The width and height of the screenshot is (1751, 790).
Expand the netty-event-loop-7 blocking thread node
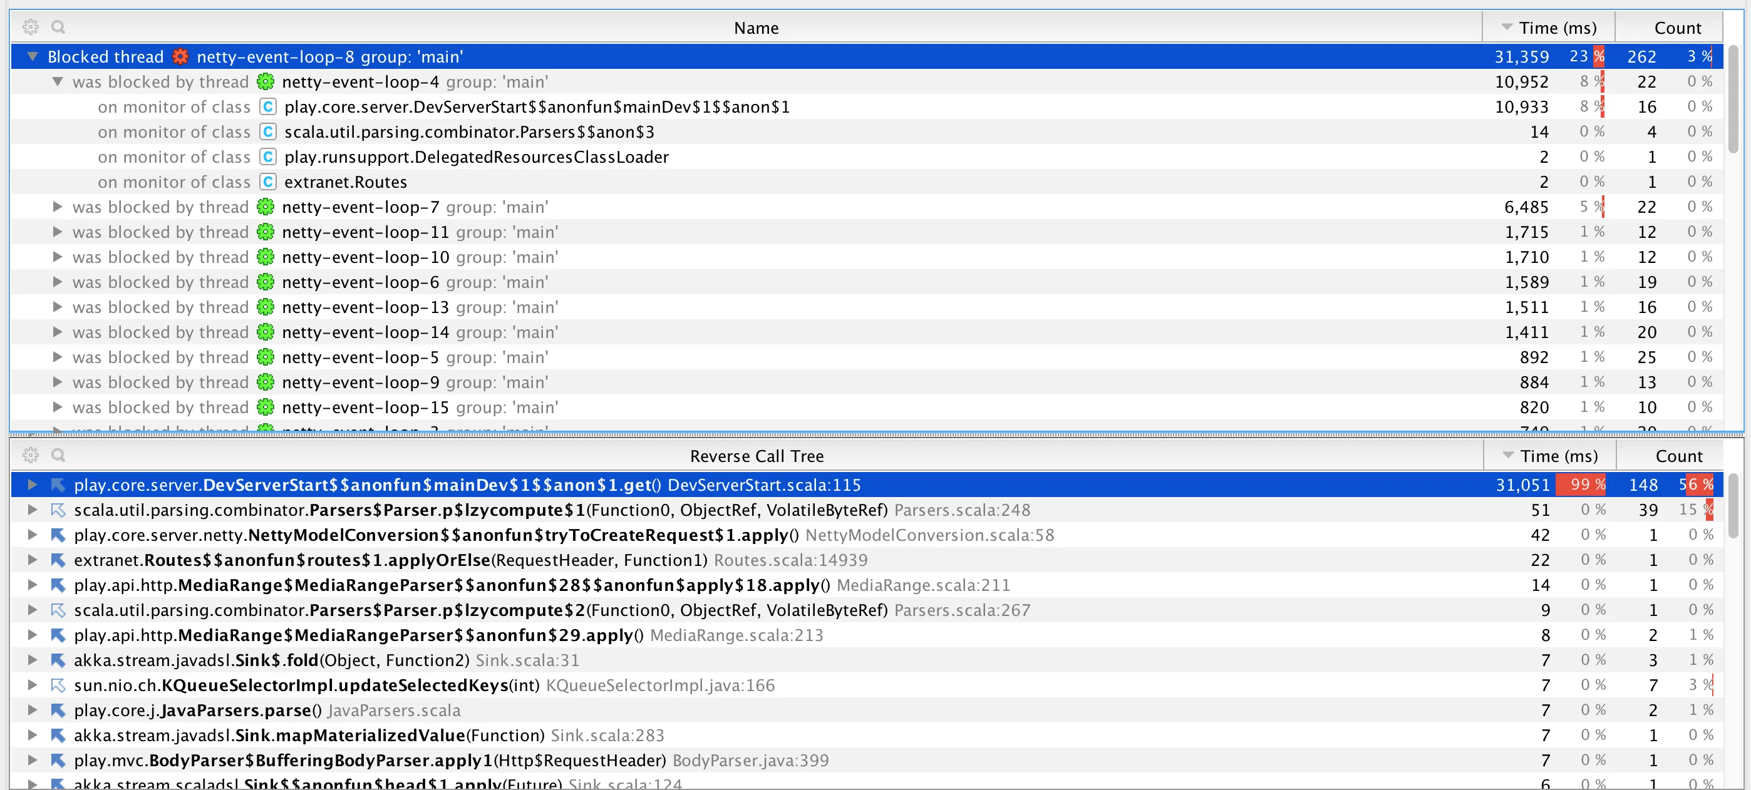[x=58, y=207]
